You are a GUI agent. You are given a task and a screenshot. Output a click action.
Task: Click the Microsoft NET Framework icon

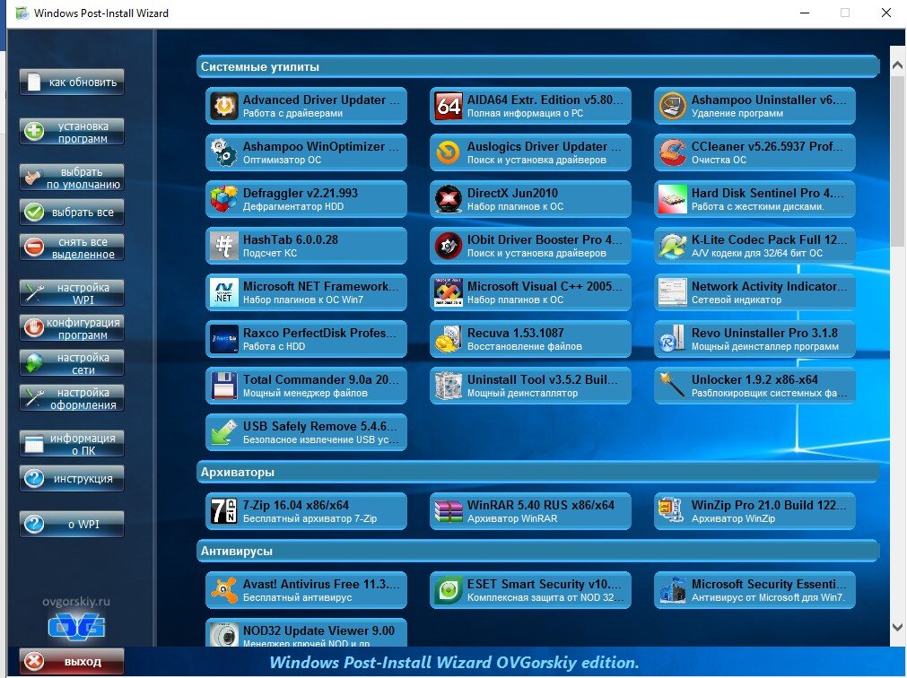tap(224, 293)
